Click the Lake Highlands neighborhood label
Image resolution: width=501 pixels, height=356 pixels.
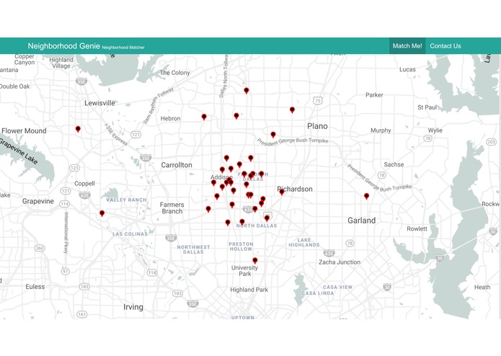304,242
